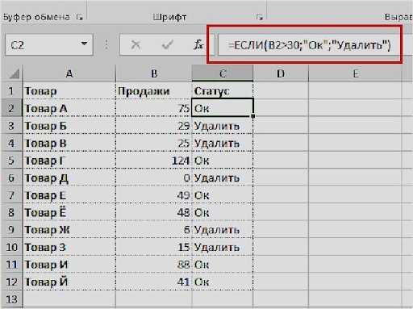Image resolution: width=413 pixels, height=309 pixels.
Task: Open the Clipboard dialog launcher icon
Action: [79, 17]
